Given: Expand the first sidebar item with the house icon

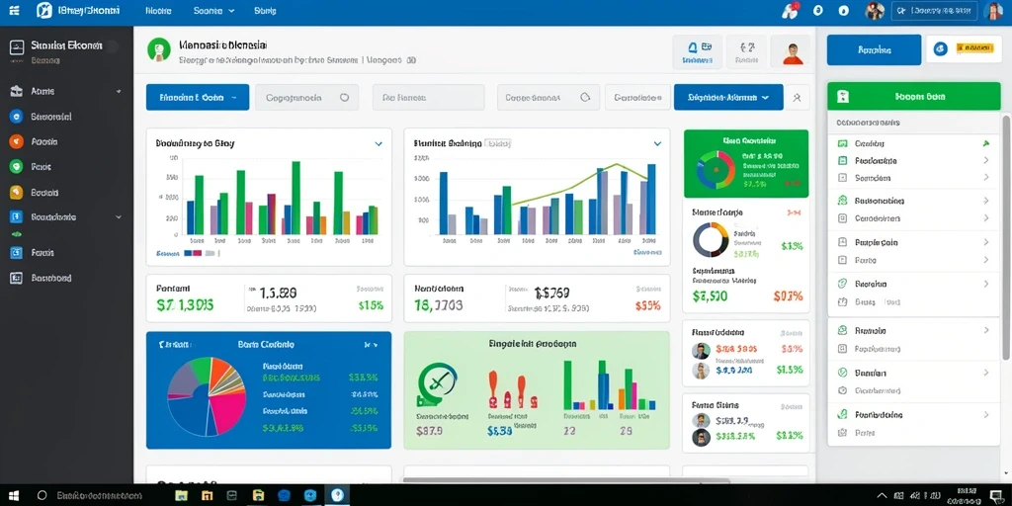Looking at the screenshot, I should click(x=64, y=92).
